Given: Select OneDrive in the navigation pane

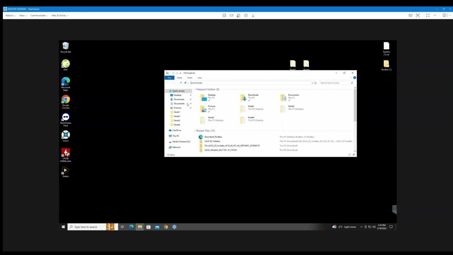Looking at the screenshot, I should point(176,130).
